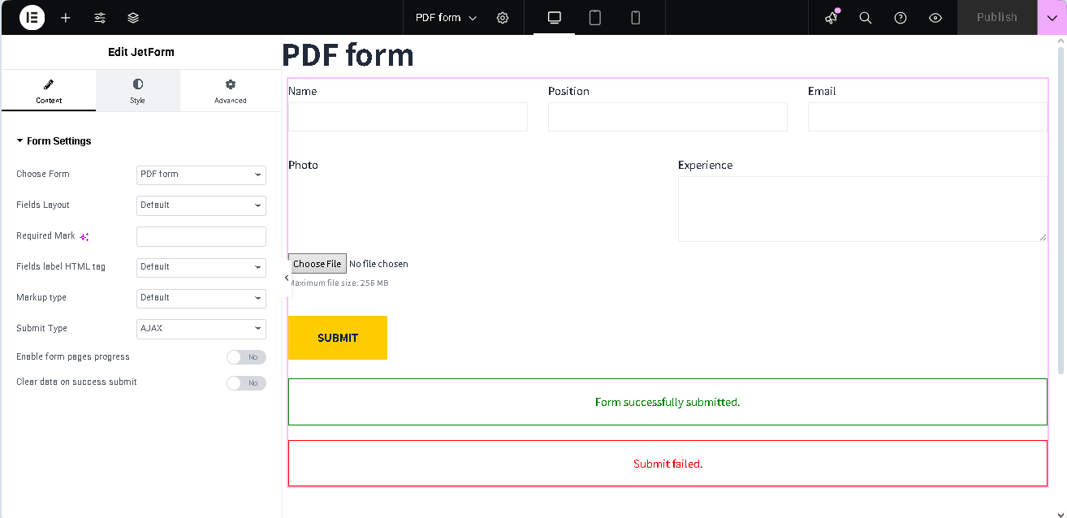Add a new element with the plus icon
The height and width of the screenshot is (518, 1067).
point(66,17)
